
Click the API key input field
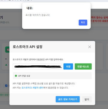tap(37, 67)
